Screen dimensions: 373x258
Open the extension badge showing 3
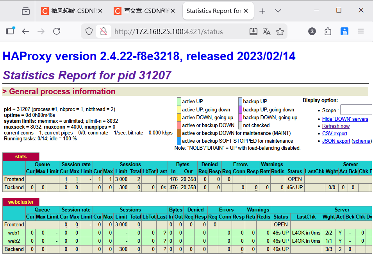pyautogui.click(x=312, y=31)
